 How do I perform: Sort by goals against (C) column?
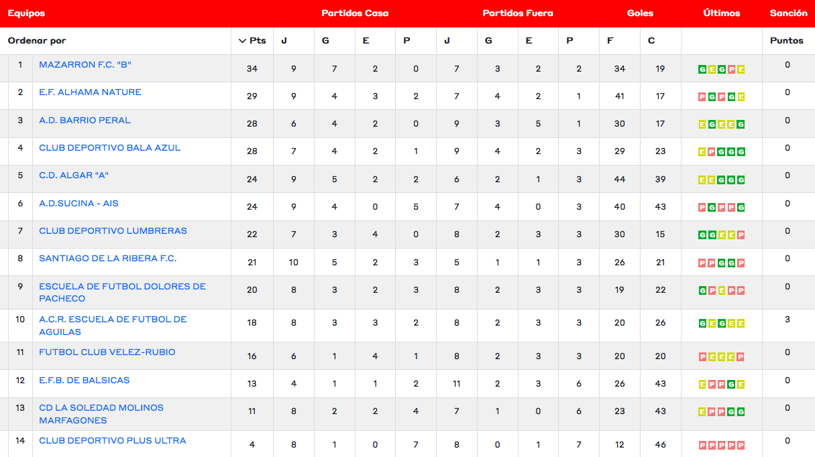[651, 41]
